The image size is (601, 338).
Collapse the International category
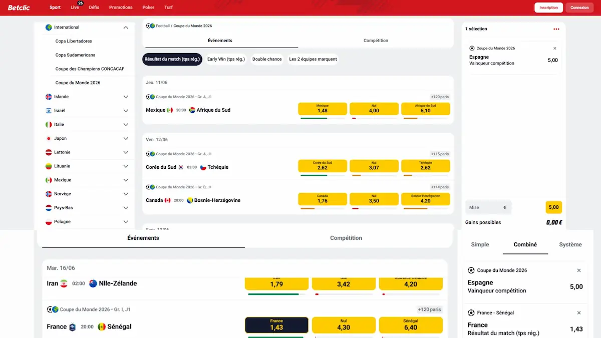(125, 28)
